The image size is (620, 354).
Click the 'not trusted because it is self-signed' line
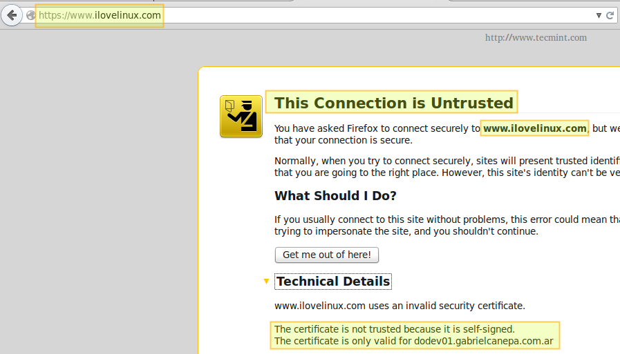click(x=395, y=329)
